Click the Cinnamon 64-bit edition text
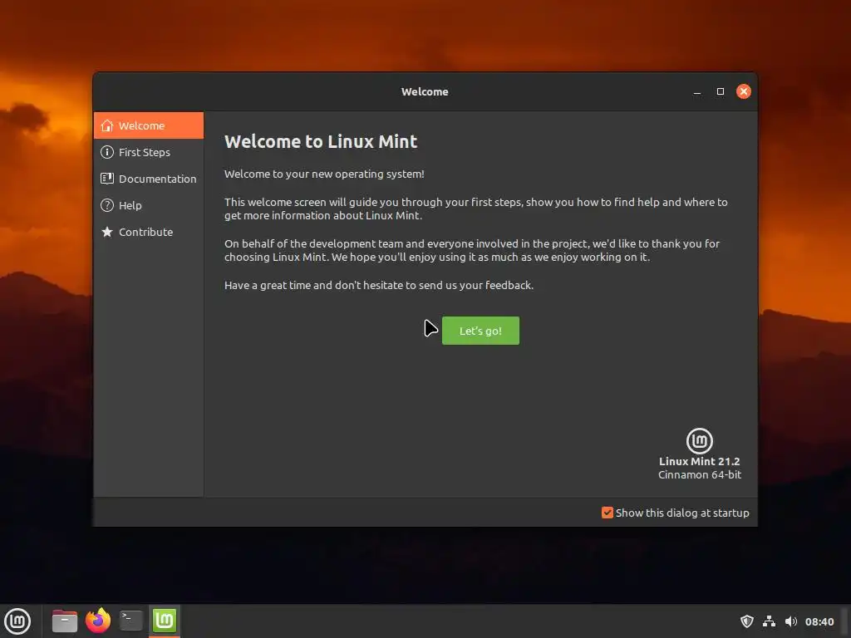Viewport: 851px width, 638px height. [x=700, y=474]
